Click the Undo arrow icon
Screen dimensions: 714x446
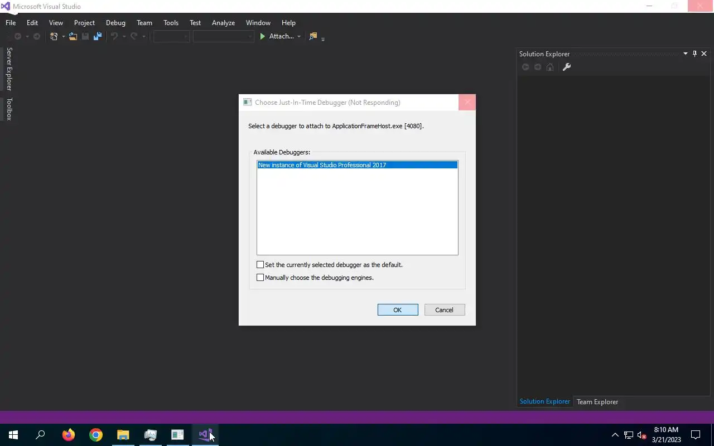click(114, 36)
